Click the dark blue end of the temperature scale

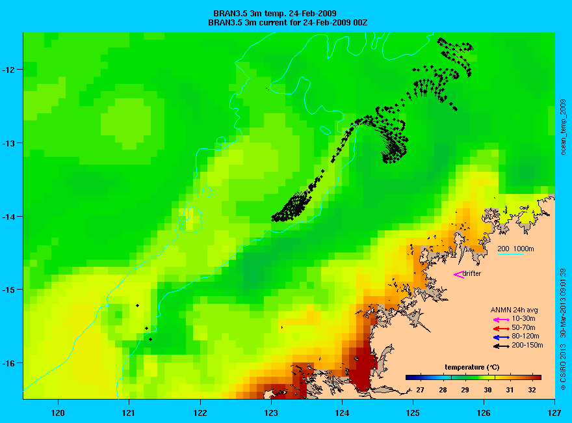(x=410, y=377)
